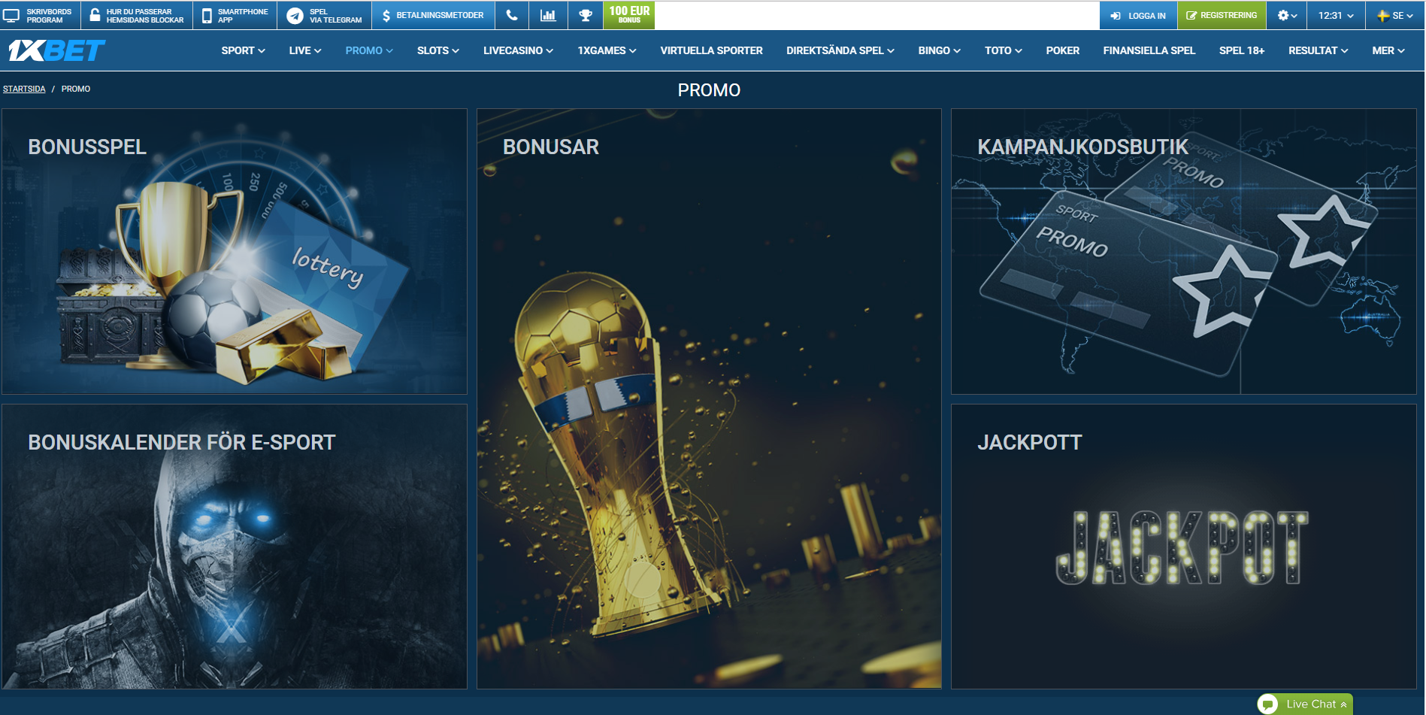This screenshot has height=715, width=1426.
Task: Expand the Mer menu
Action: 1388,50
